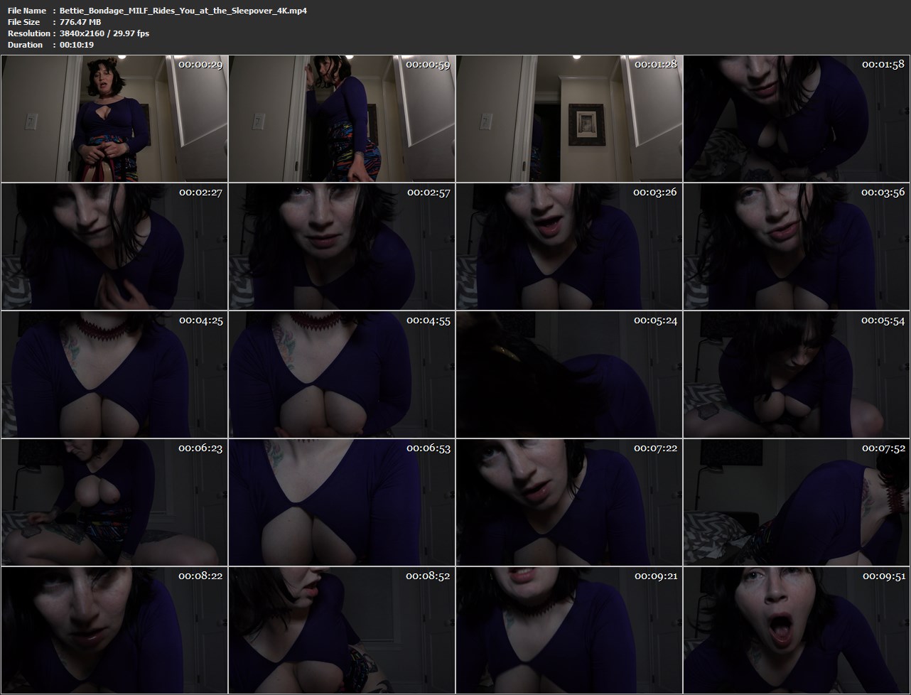The width and height of the screenshot is (911, 695).
Task: Click the final thumbnail at 00:09:51
Action: [x=797, y=630]
